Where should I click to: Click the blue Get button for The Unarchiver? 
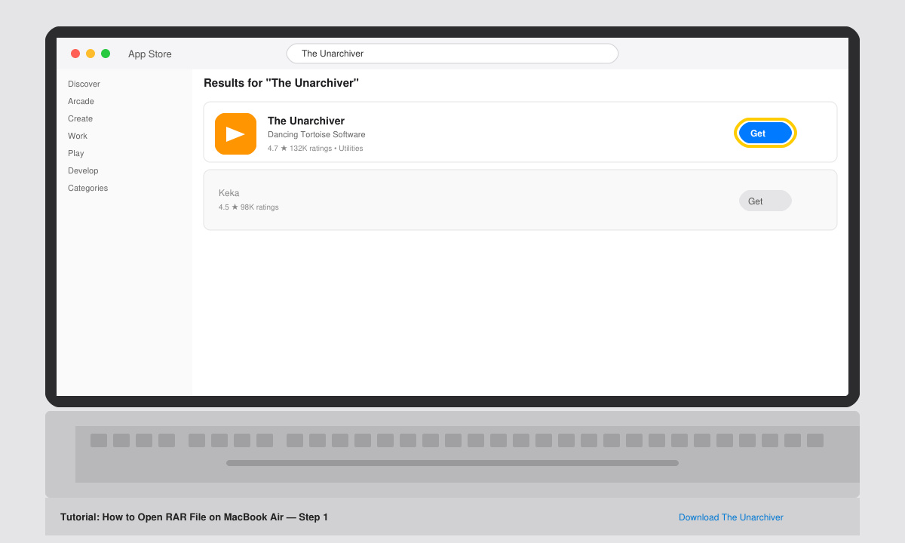[x=765, y=133]
